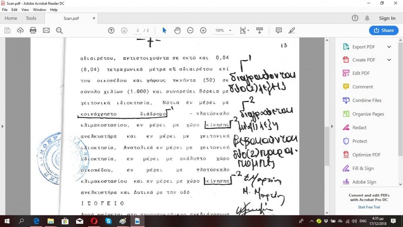Open Fill & Sign tool
Image resolution: width=403 pixels, height=227 pixels.
pos(363,168)
